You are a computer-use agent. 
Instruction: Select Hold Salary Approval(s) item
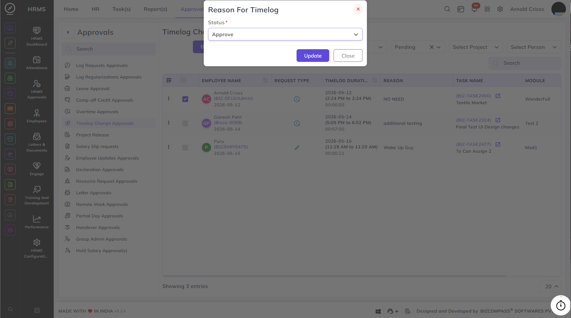pyautogui.click(x=102, y=251)
